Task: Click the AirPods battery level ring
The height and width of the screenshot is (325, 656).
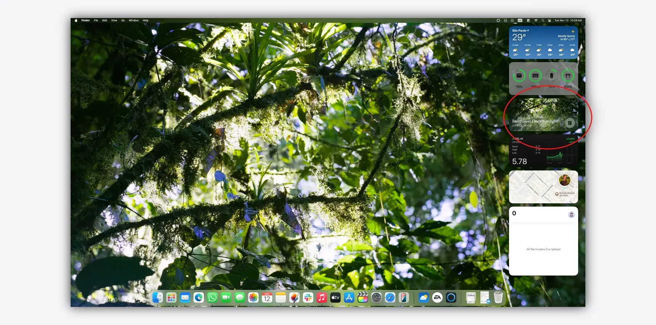Action: 568,76
